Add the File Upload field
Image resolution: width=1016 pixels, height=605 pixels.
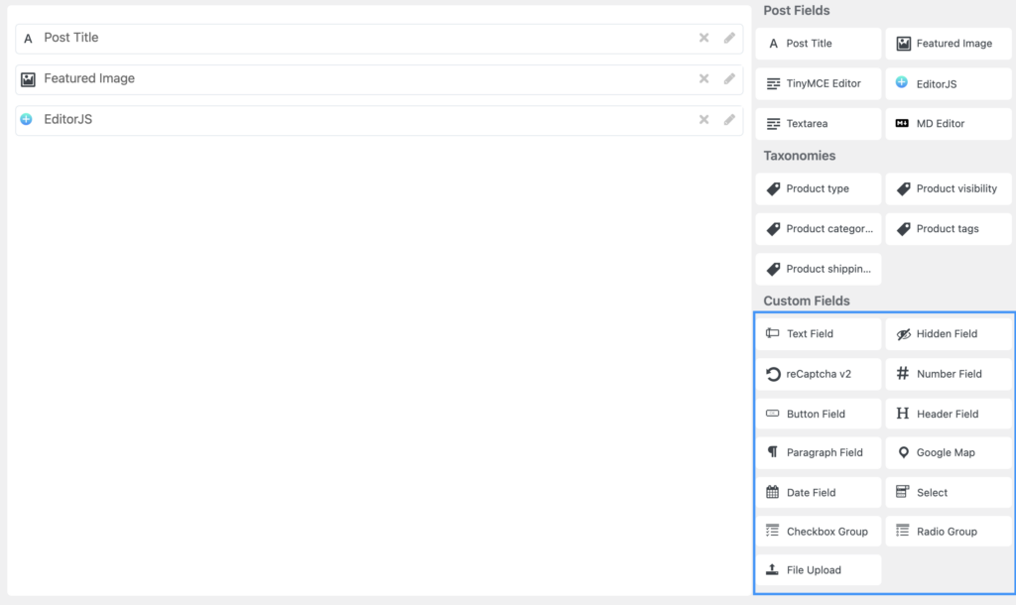[x=819, y=570]
